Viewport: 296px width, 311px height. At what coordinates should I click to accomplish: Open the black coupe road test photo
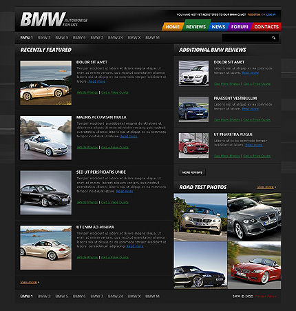pyautogui.click(x=200, y=265)
